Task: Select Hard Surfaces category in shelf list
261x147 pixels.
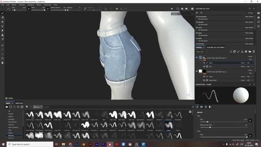Action: point(13,127)
